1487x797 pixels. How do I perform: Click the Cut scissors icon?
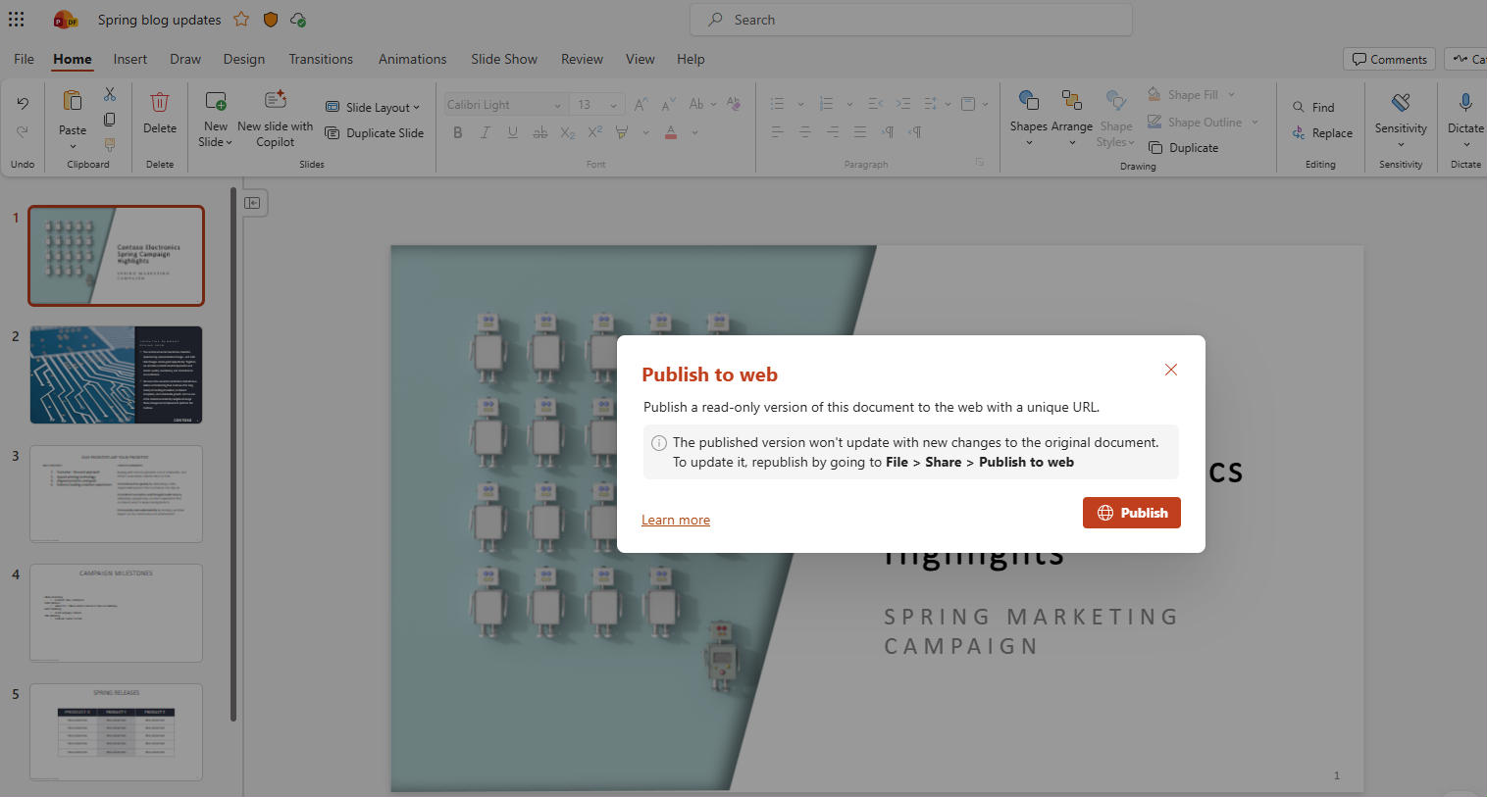coord(110,94)
